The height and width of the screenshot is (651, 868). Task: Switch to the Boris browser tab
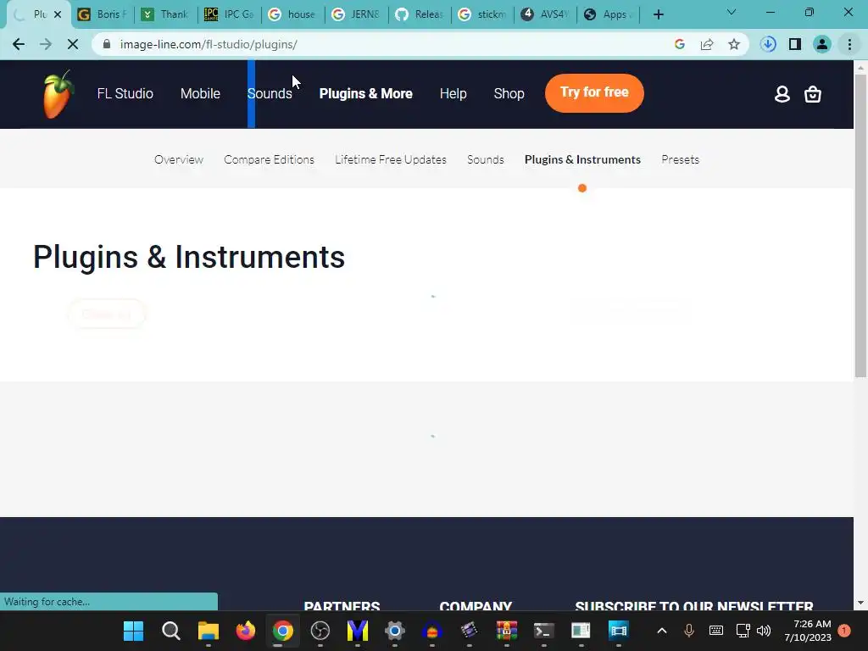click(x=103, y=14)
